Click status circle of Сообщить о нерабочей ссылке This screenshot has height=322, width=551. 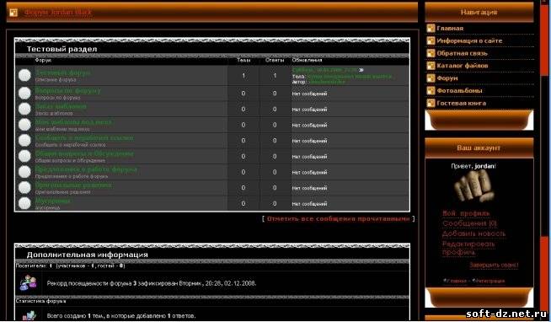24,141
